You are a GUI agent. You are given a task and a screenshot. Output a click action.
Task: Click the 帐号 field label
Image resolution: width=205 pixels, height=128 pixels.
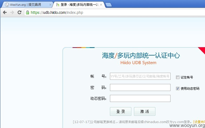[x=98, y=76]
